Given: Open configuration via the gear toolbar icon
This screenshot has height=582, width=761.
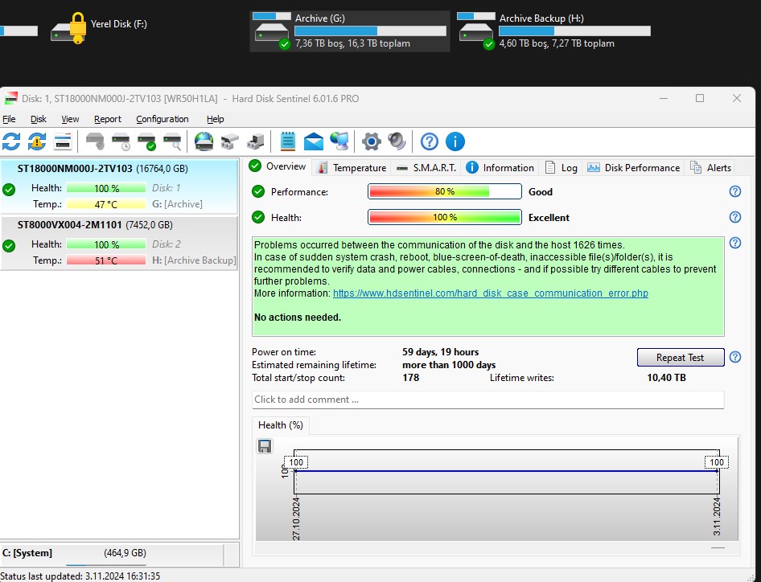Looking at the screenshot, I should pyautogui.click(x=372, y=141).
